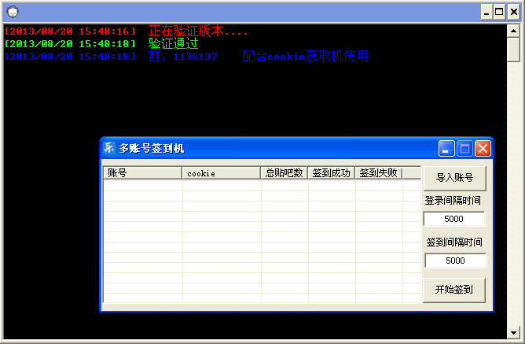Focus the 签到间隔时间 value field
The image size is (525, 344).
tap(455, 261)
